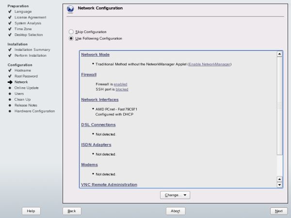Click the Network step in sidebar
The height and width of the screenshot is (218, 291).
(21, 82)
